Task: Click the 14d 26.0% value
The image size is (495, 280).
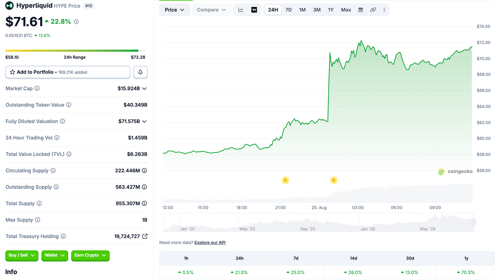Action: coord(353,272)
